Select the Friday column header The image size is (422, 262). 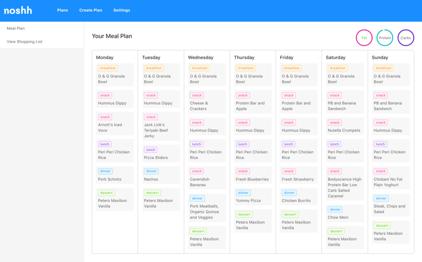click(286, 58)
